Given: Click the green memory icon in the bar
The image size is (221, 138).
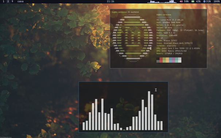Looking at the screenshot, I should (x=193, y=1).
